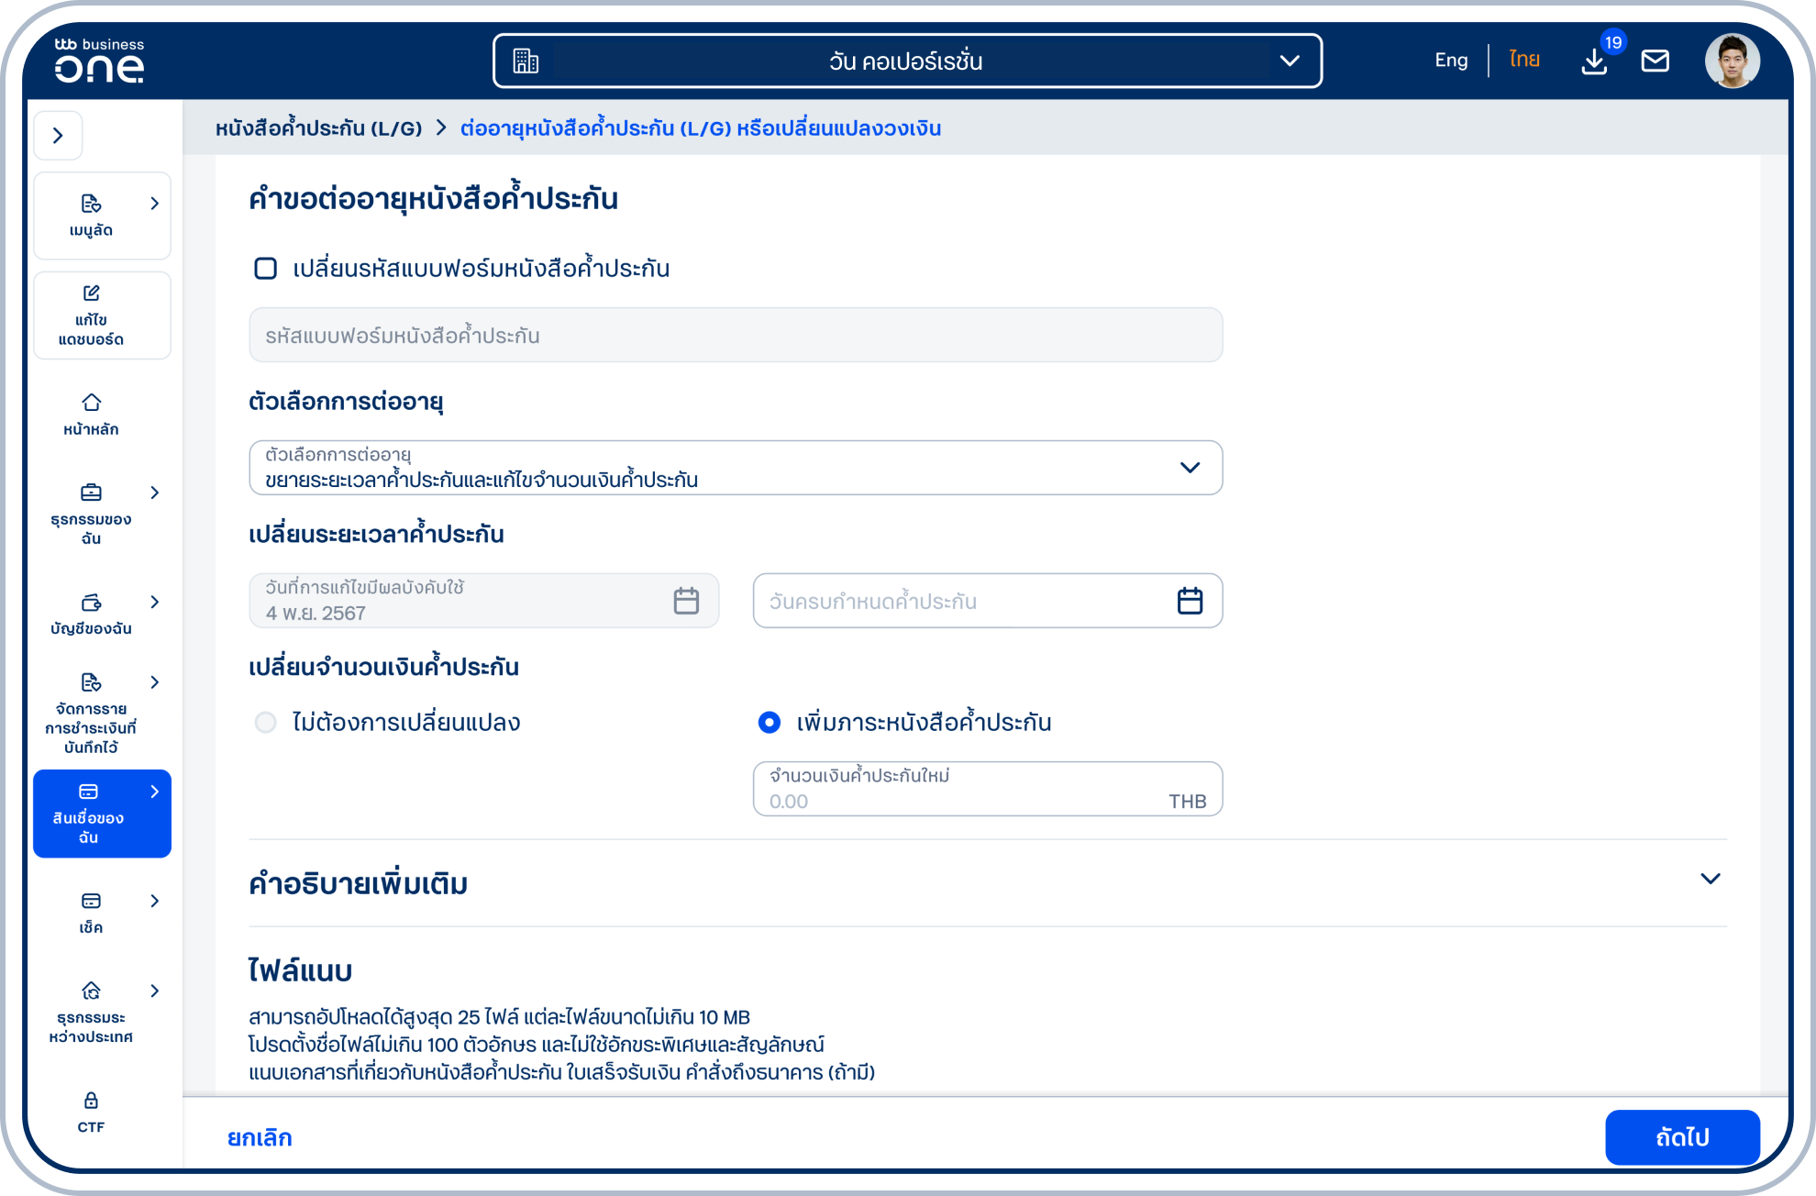The width and height of the screenshot is (1816, 1196).
Task: Collapse the คำอธิบายเพิ่มเติม section
Action: 1710,879
